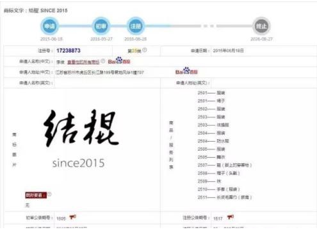Select registration number 17238873

coord(69,51)
